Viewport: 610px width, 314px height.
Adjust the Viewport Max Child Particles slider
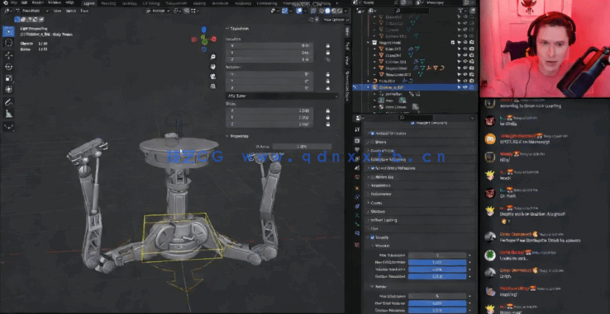(437, 262)
